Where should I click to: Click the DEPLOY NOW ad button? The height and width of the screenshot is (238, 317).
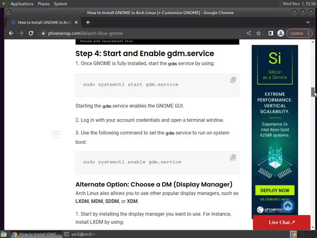[275, 190]
